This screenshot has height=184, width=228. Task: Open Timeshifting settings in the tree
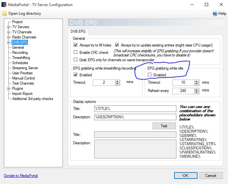click(21, 58)
